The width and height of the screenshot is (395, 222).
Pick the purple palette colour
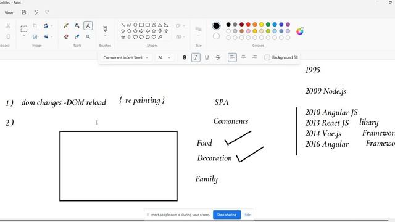[x=288, y=25]
